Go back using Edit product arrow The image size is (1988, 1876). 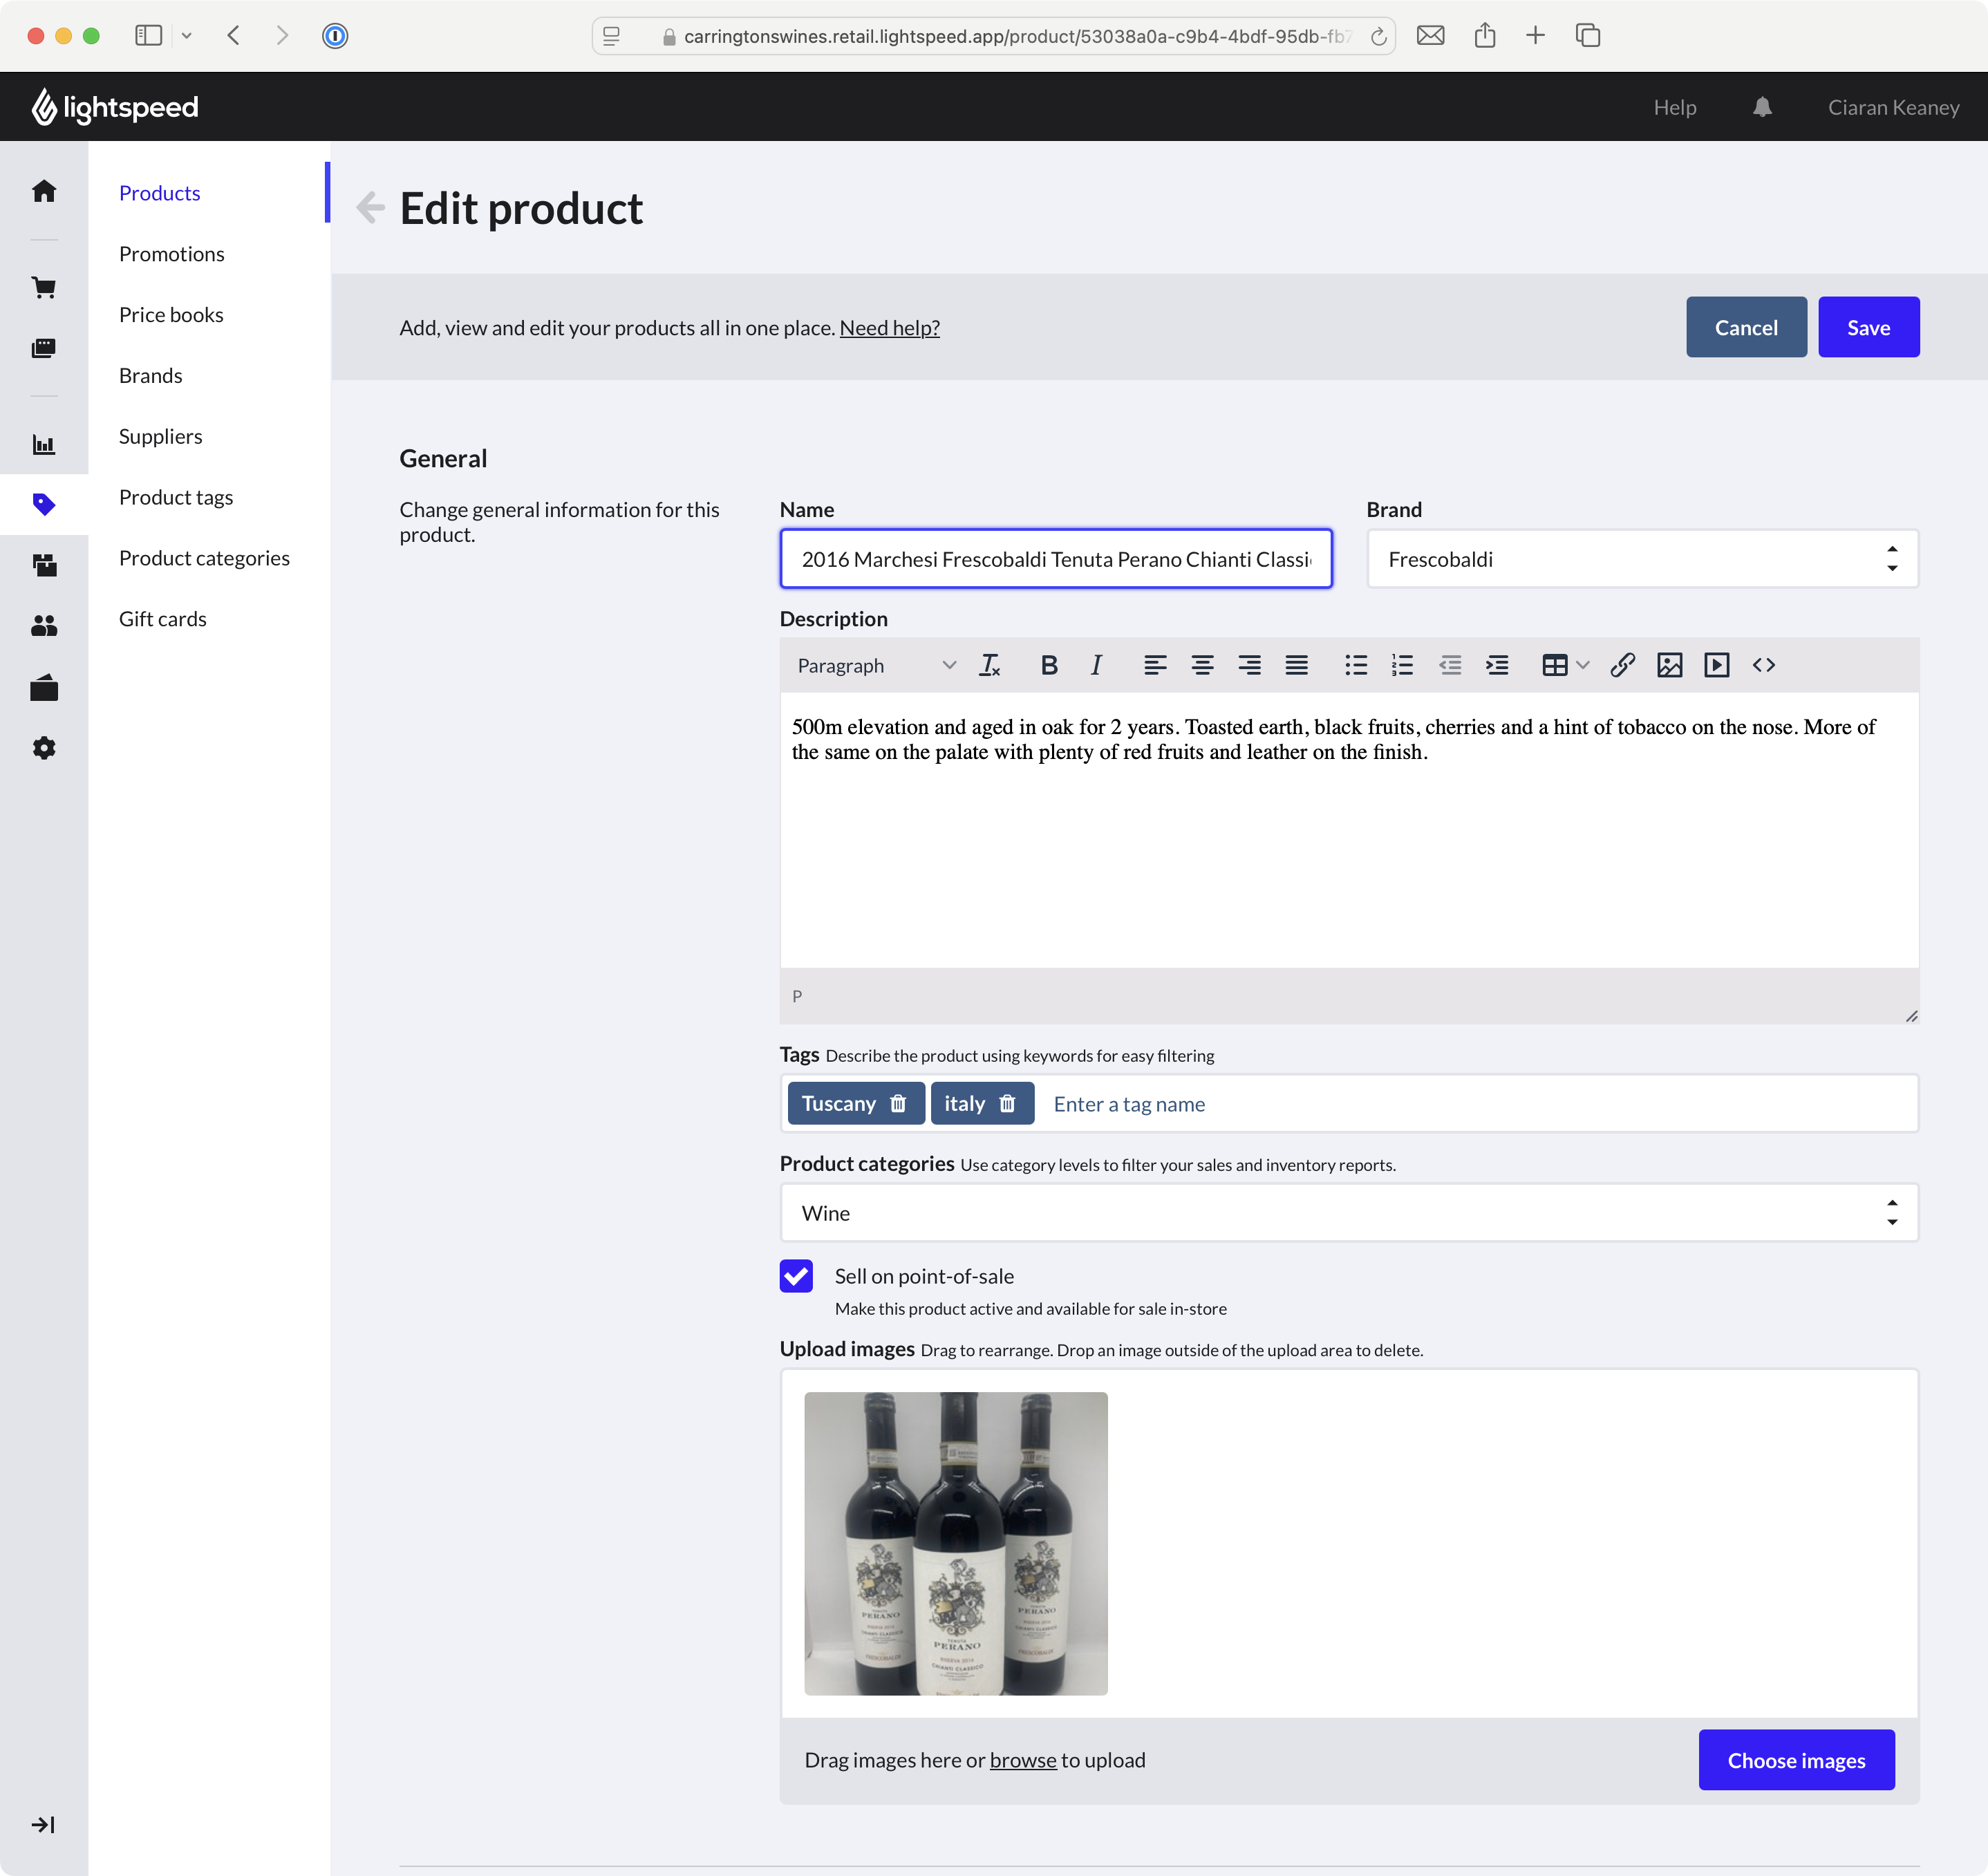tap(370, 207)
